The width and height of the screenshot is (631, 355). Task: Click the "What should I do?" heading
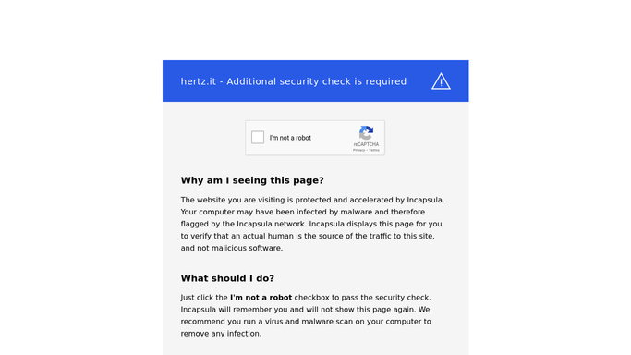pos(227,278)
